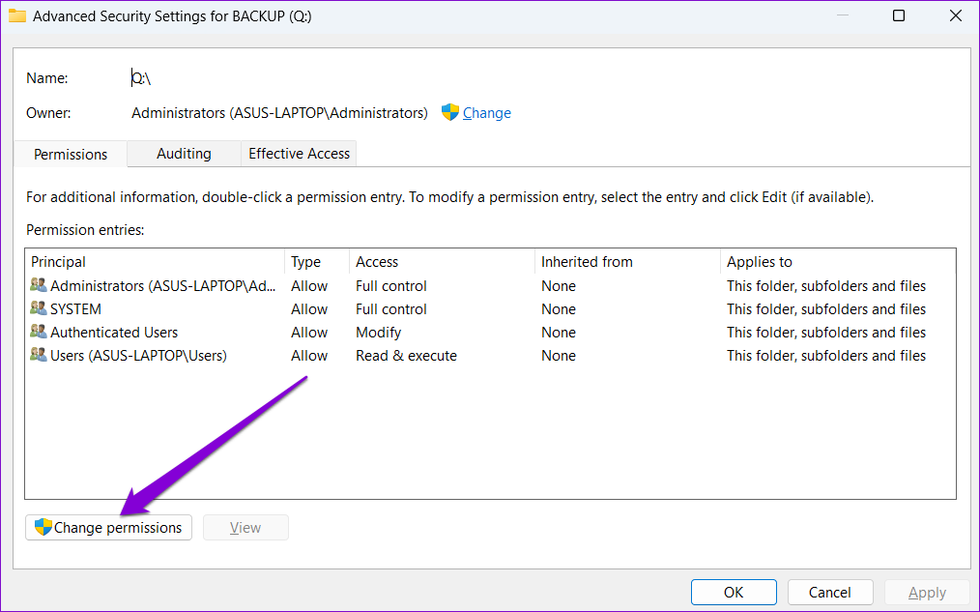Click the Modify access value
Image resolution: width=980 pixels, height=612 pixels.
click(378, 332)
